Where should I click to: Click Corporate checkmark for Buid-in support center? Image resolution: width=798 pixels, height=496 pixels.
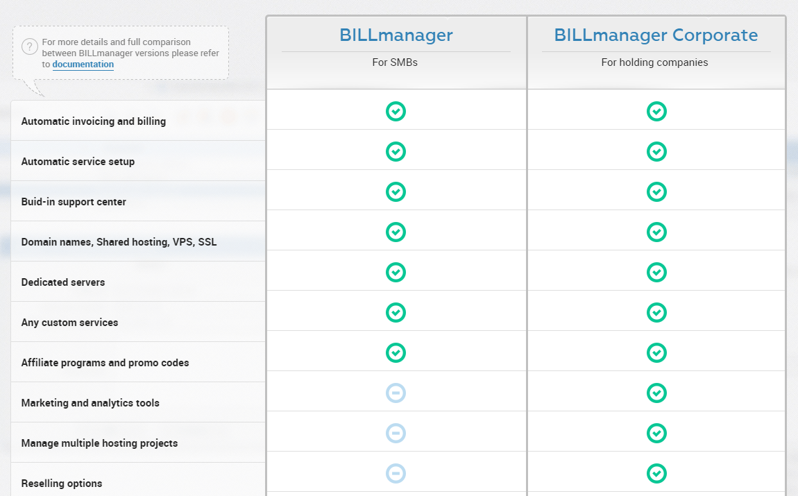point(656,191)
